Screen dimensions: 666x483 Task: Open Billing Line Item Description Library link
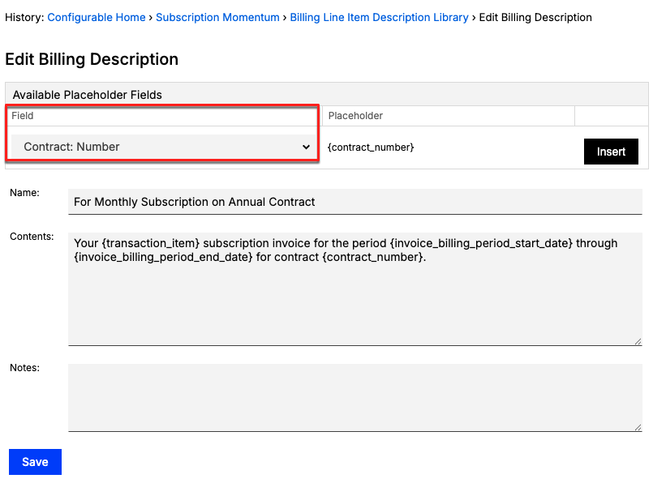(379, 17)
